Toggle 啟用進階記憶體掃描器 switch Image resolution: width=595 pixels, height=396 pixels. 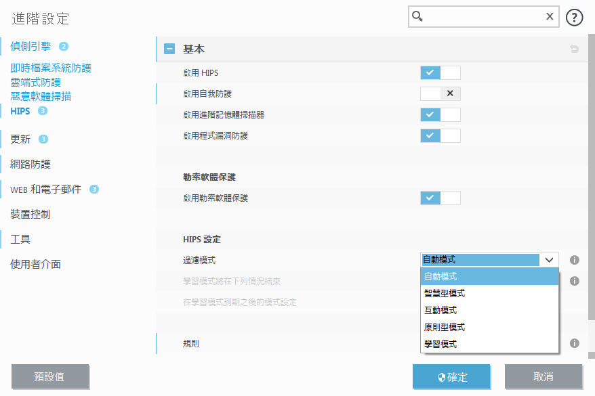point(440,114)
